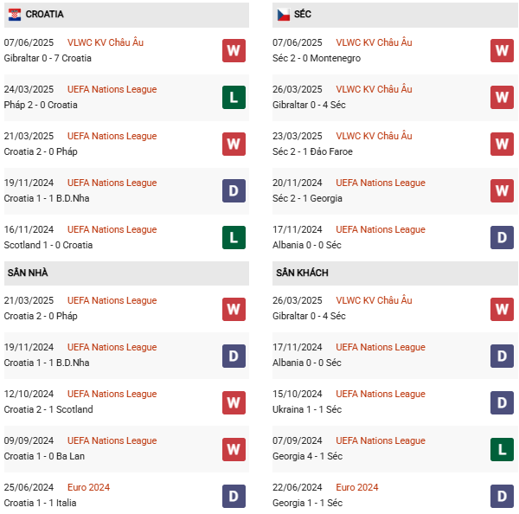Select the SÂN NHÀ section header
Image resolution: width=519 pixels, height=514 pixels.
(28, 273)
